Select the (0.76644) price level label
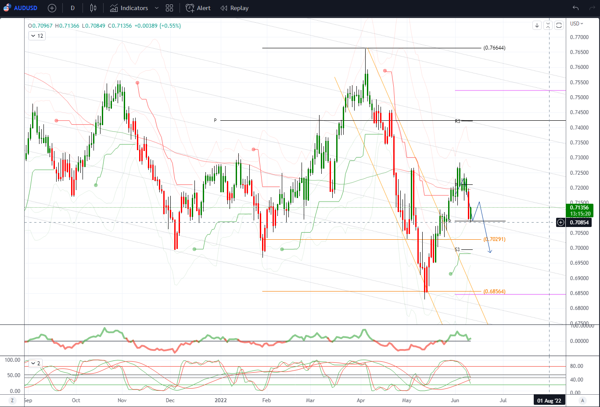This screenshot has width=600, height=407. 494,48
